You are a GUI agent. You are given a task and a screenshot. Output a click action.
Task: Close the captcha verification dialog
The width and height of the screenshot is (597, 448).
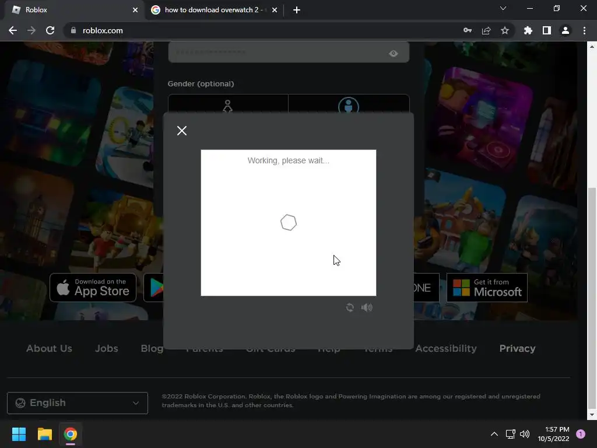[x=182, y=131]
